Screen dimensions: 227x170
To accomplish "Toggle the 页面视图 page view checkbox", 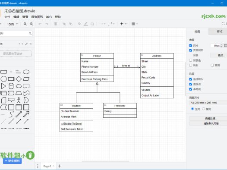I will [191, 50].
